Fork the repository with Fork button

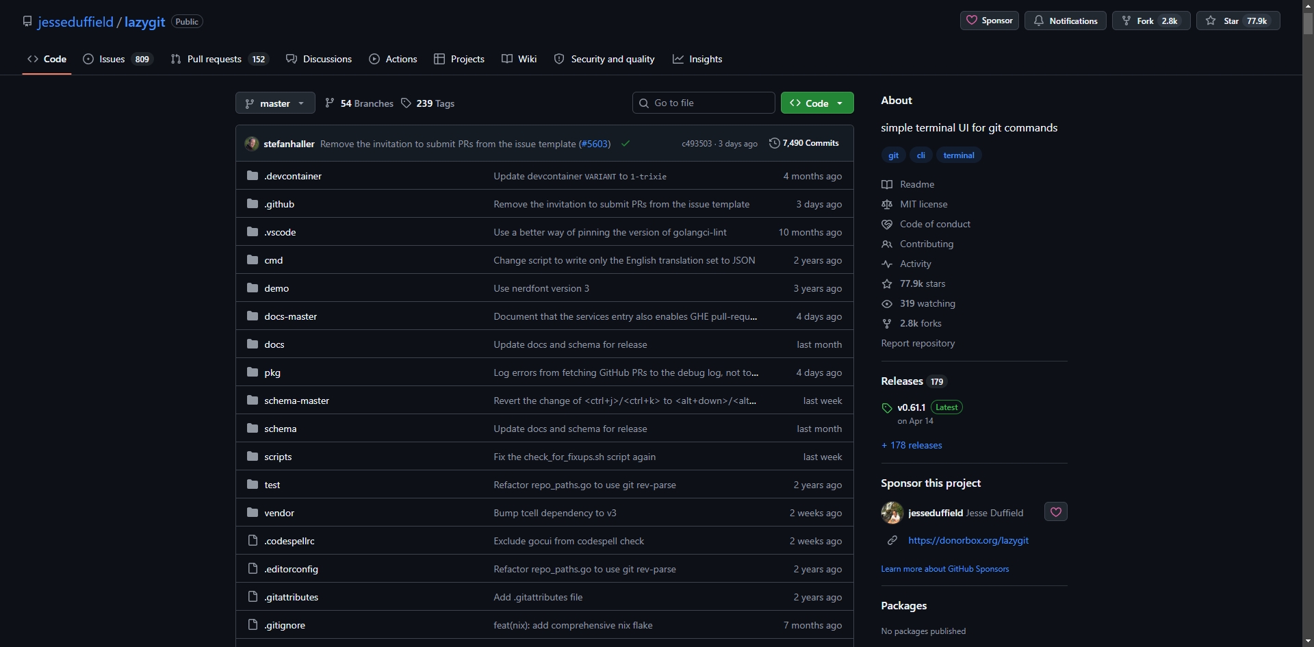1150,21
